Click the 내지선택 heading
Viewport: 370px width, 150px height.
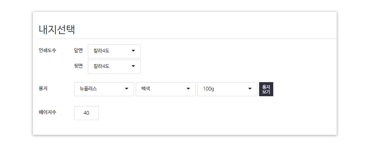pyautogui.click(x=57, y=30)
